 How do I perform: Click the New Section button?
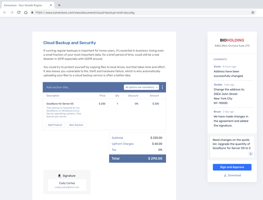(x=76, y=125)
